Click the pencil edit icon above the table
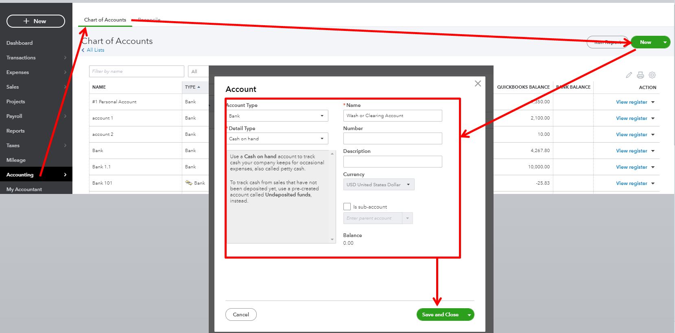This screenshot has height=333, width=675. [x=629, y=75]
